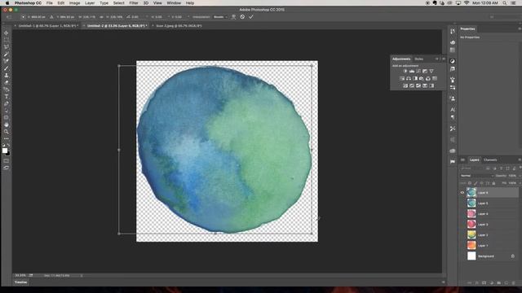Click the Adjustments icon in the dock
Image resolution: width=522 pixels, height=293 pixels.
453,61
